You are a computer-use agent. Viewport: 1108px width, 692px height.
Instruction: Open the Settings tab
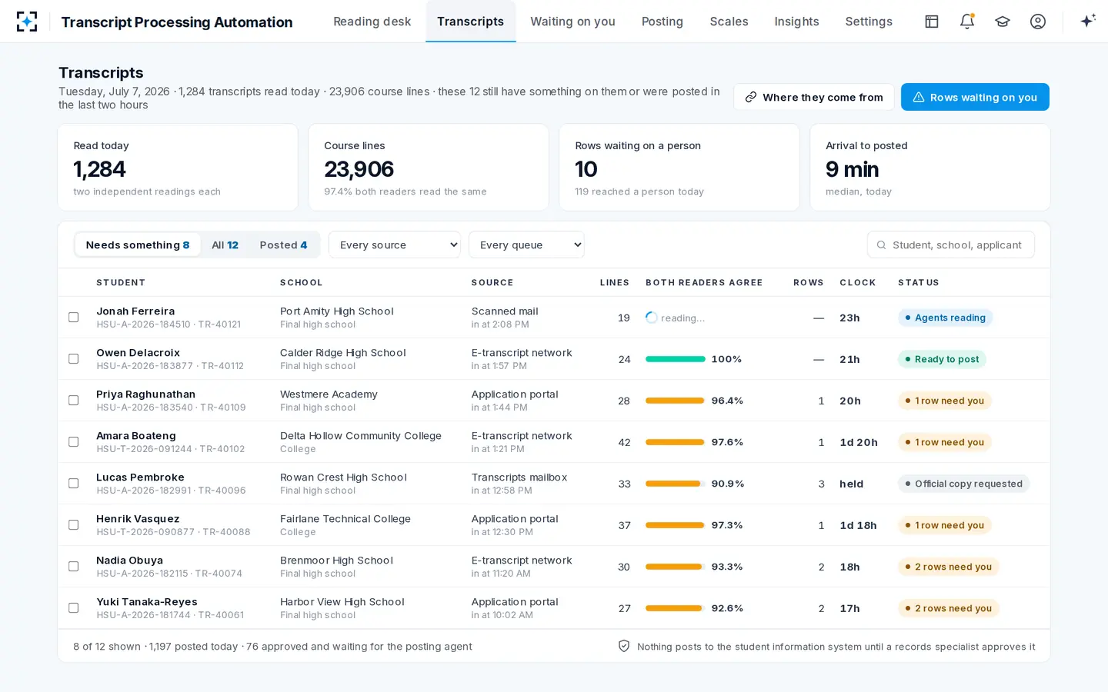(869, 22)
